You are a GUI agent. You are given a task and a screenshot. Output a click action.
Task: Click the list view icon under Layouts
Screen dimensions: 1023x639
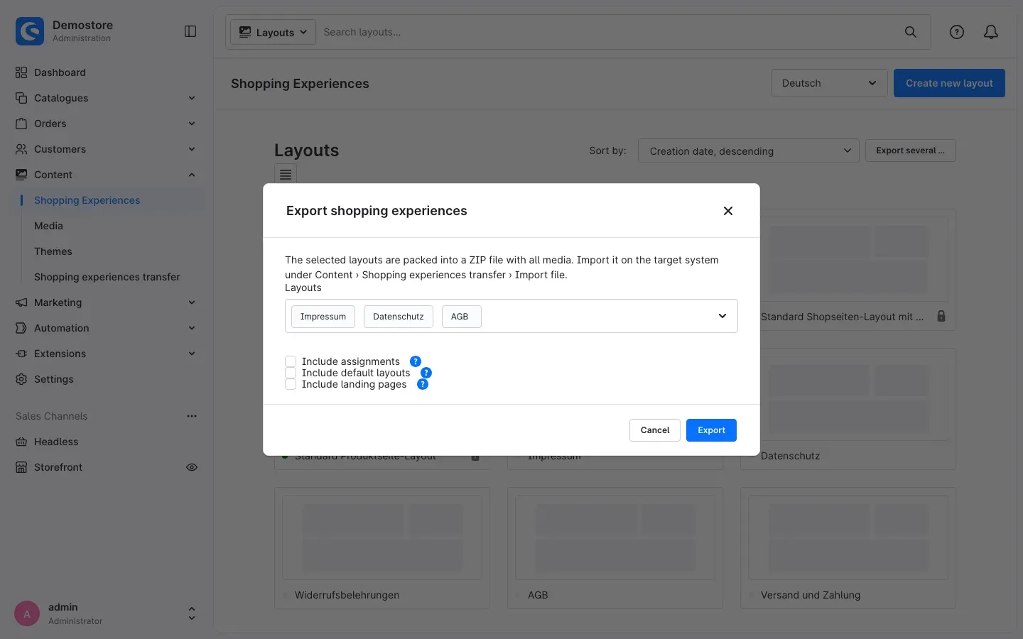[286, 174]
